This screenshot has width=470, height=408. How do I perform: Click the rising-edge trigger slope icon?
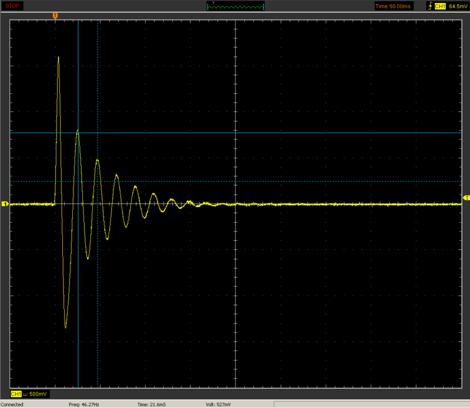tap(430, 6)
